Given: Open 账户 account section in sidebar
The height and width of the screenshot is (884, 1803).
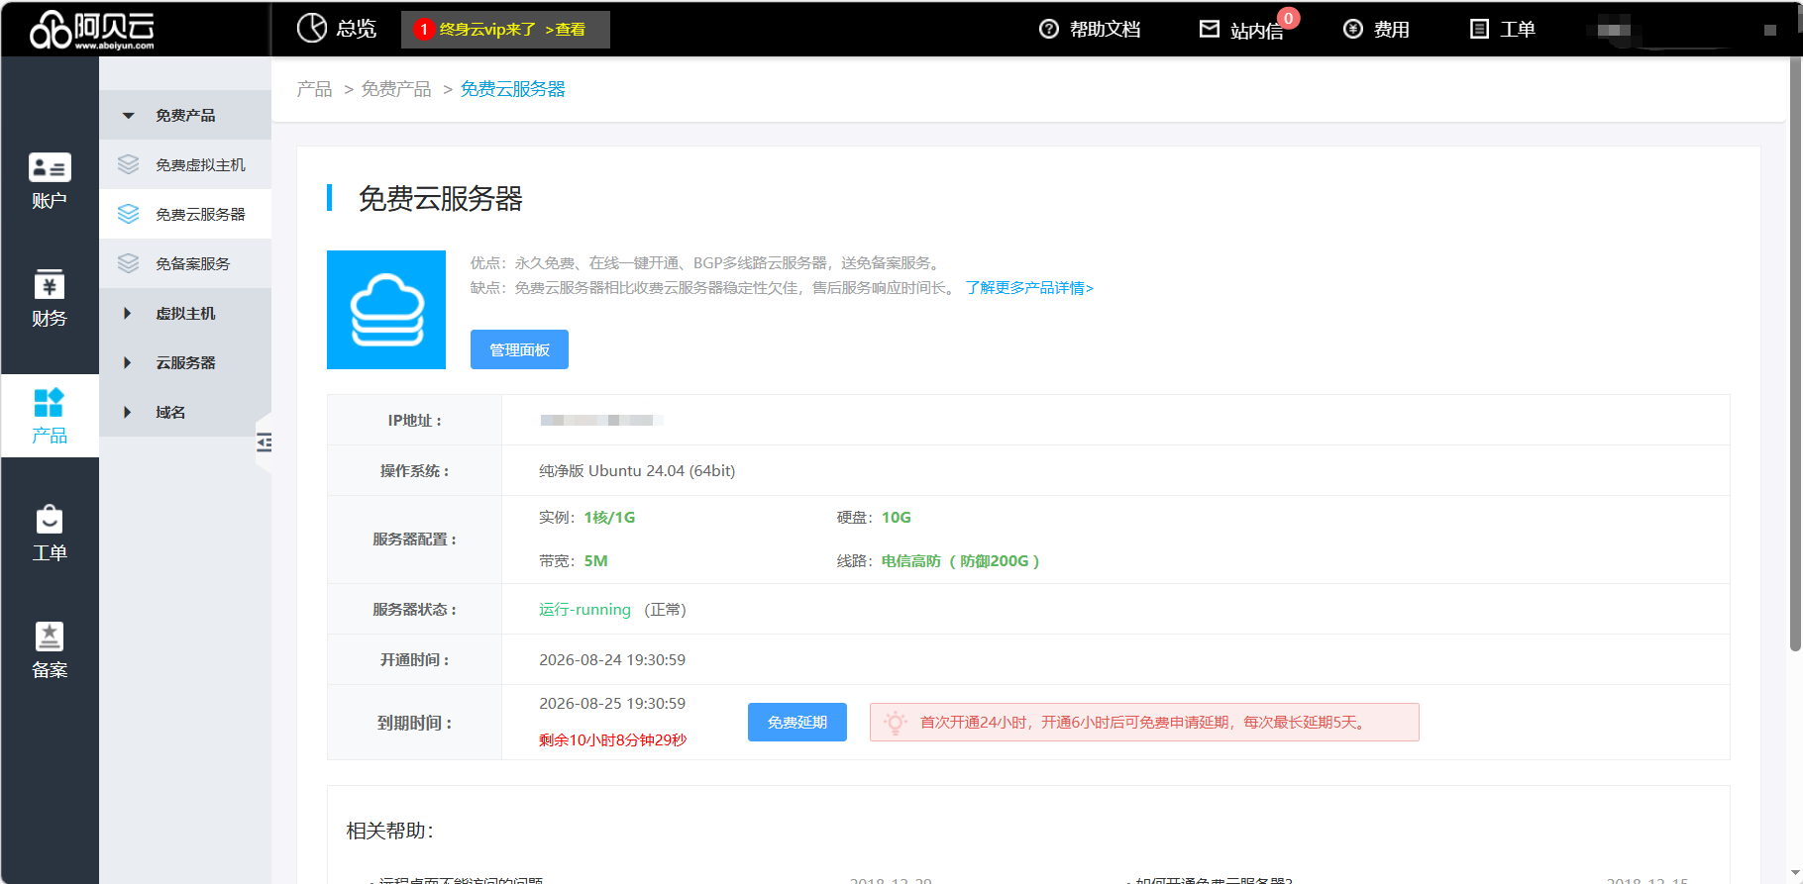Looking at the screenshot, I should coord(50,181).
